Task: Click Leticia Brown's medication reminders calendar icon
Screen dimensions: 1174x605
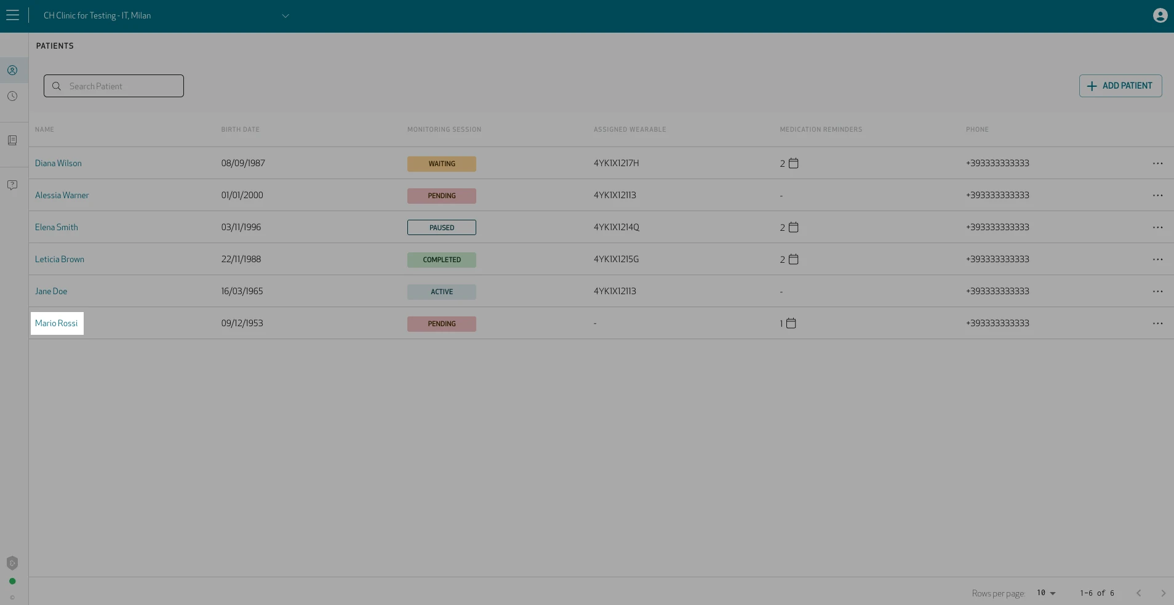Action: [794, 259]
